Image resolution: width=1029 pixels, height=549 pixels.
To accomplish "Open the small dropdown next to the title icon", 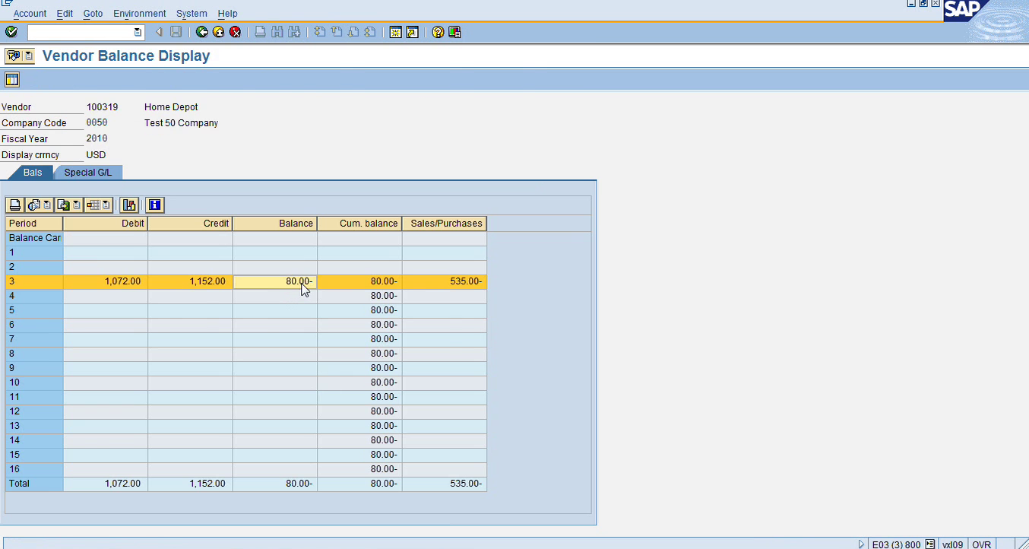I will click(28, 56).
